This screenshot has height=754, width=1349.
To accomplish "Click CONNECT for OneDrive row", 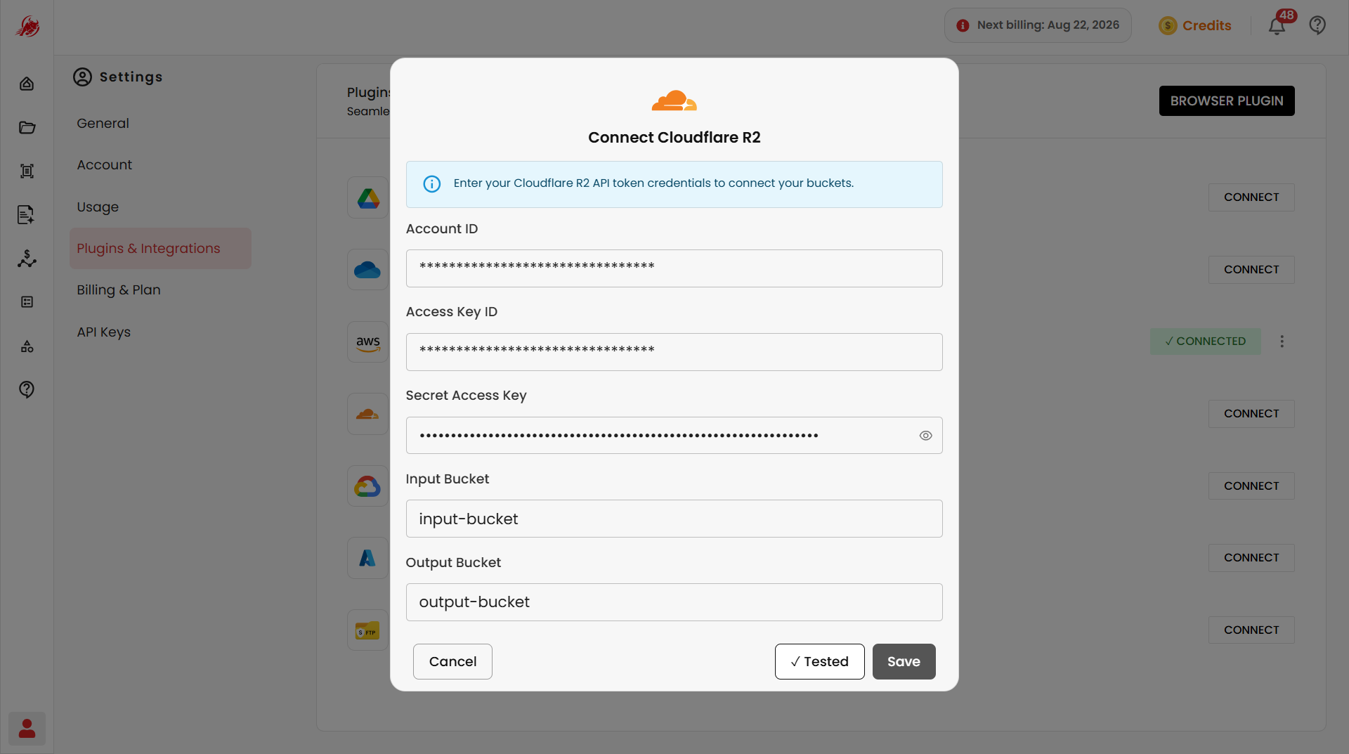I will [x=1251, y=270].
